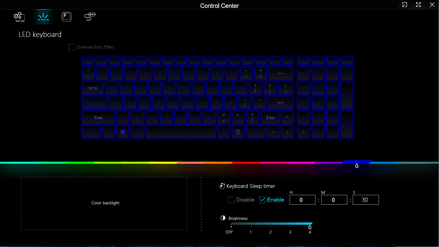Viewport: 439px width, 247px height.
Task: Click the seconds field showing 30
Action: [x=366, y=200]
